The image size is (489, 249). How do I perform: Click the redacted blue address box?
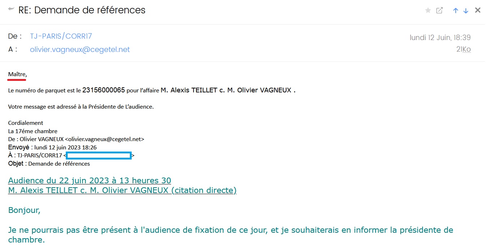coord(98,156)
